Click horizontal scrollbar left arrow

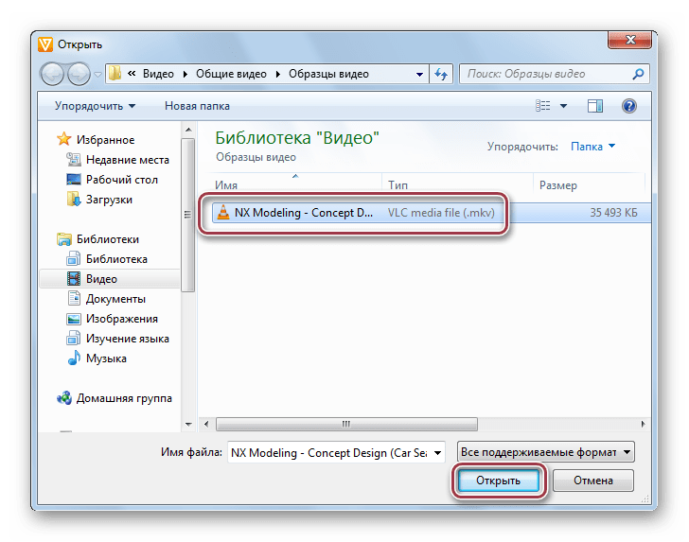[x=206, y=425]
